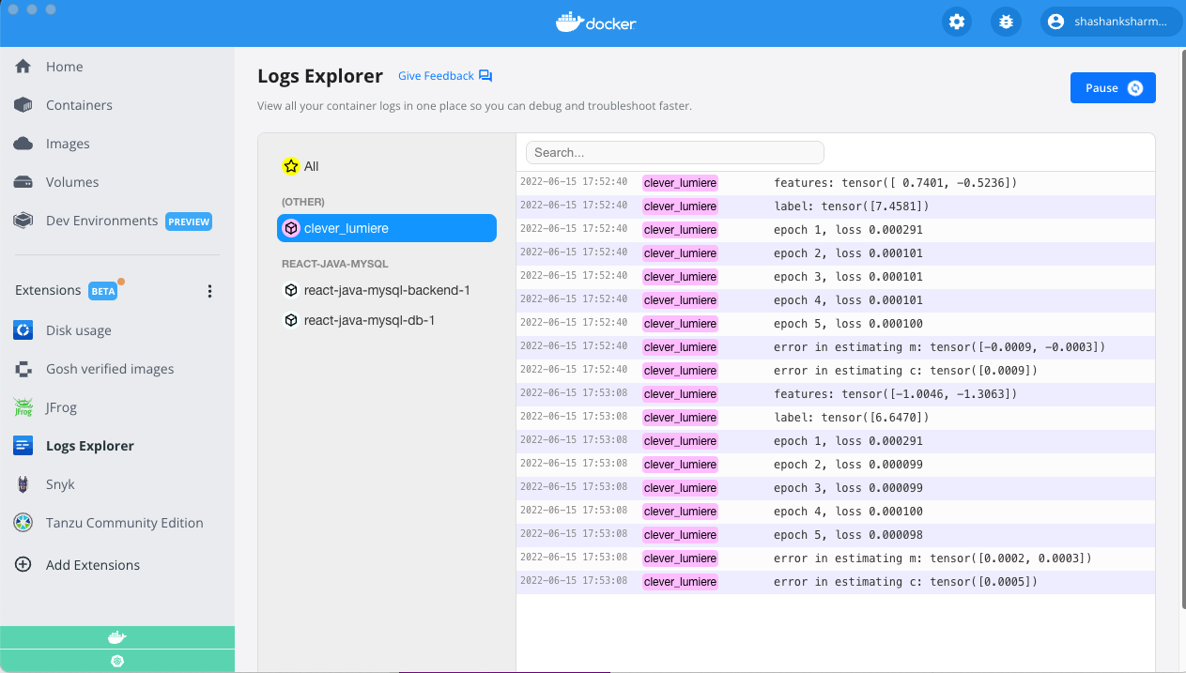Go to Containers in sidebar
The width and height of the screenshot is (1186, 673).
79,105
